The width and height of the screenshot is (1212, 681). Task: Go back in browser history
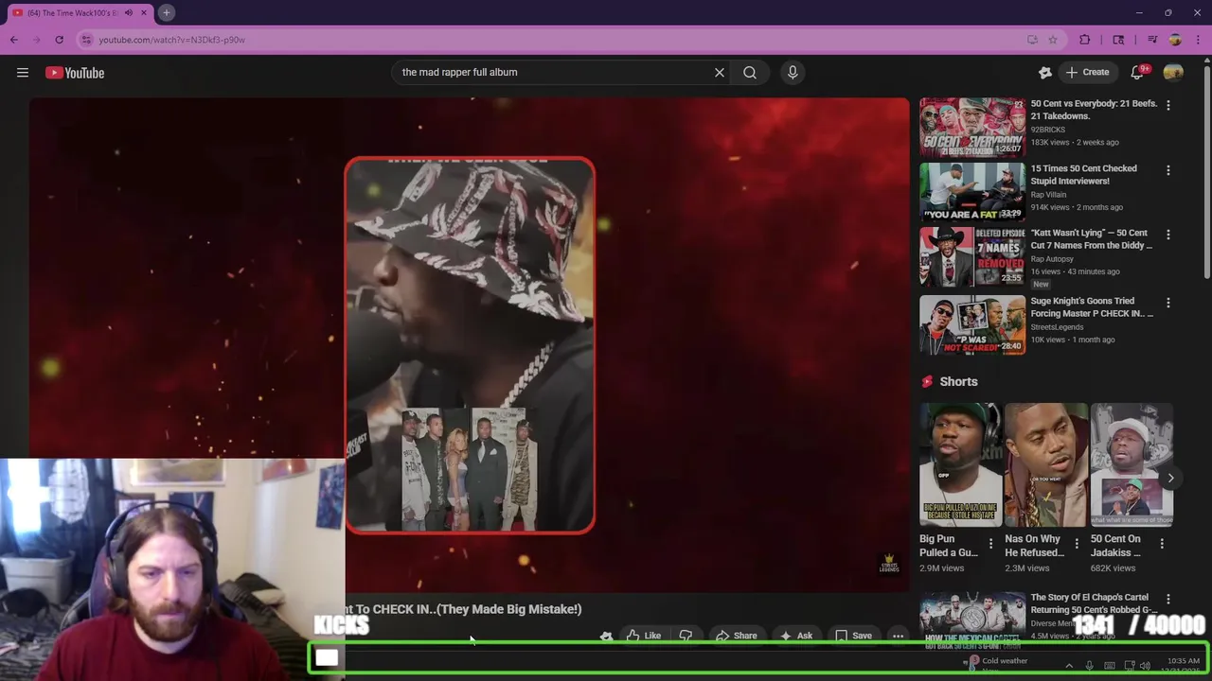click(14, 40)
